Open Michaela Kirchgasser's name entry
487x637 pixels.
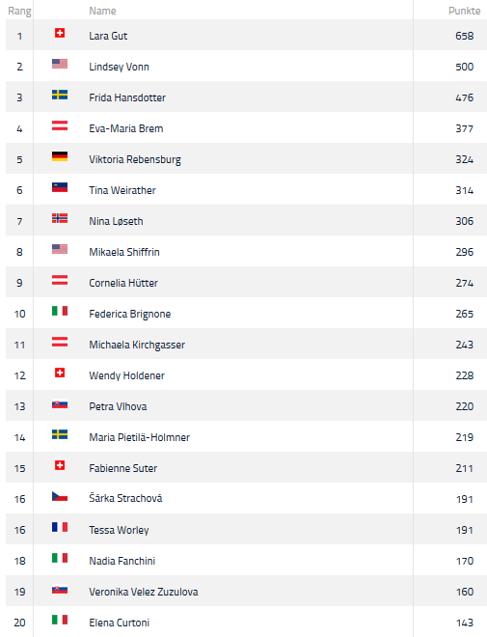point(137,345)
